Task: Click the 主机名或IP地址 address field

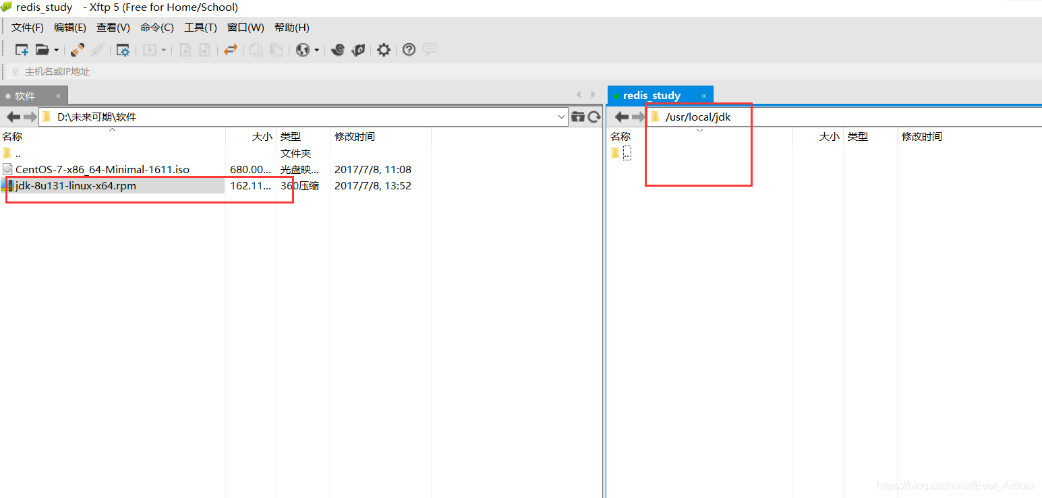Action: pos(526,71)
